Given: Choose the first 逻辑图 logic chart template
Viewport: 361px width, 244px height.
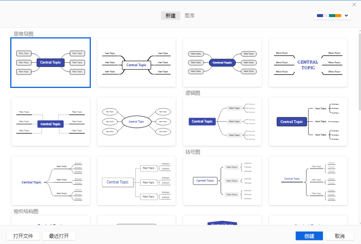Looking at the screenshot, I should pos(222,121).
